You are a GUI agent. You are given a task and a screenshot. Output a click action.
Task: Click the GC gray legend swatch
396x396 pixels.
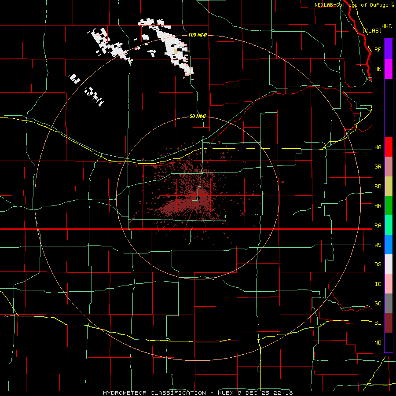click(389, 303)
